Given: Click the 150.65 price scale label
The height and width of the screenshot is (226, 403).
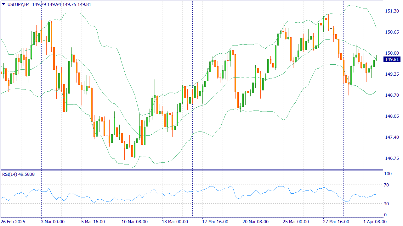Looking at the screenshot, I should coord(392,32).
